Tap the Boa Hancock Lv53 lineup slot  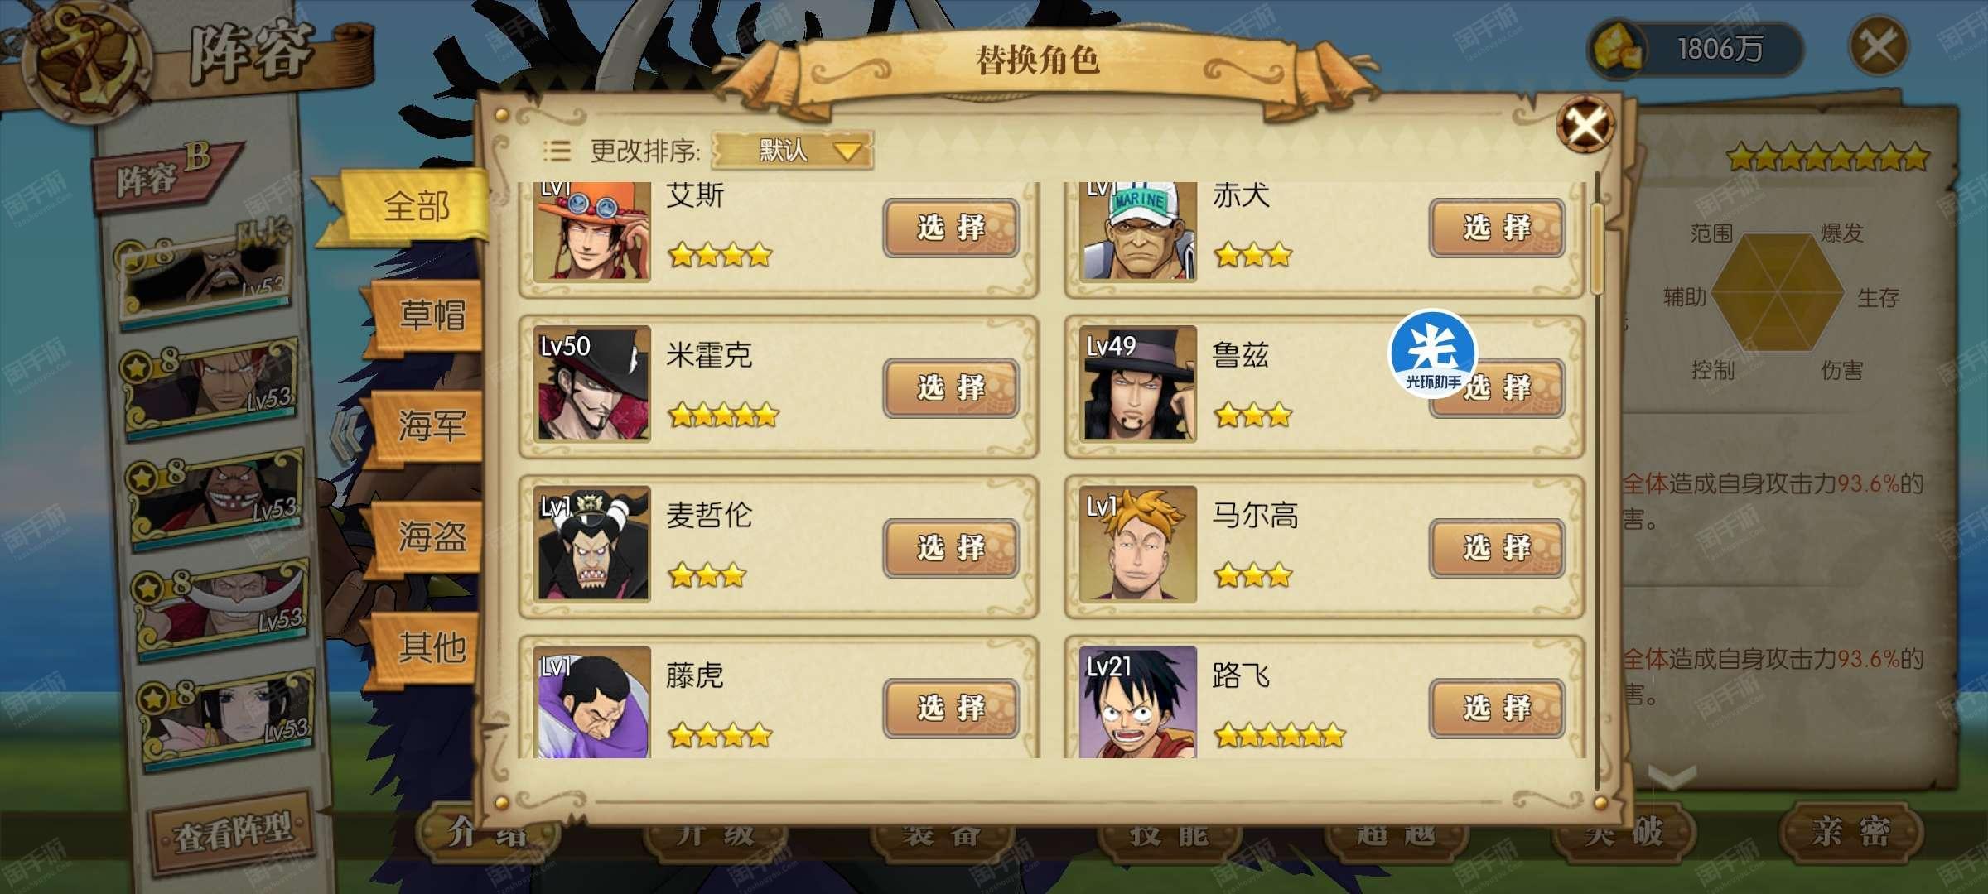[225, 717]
